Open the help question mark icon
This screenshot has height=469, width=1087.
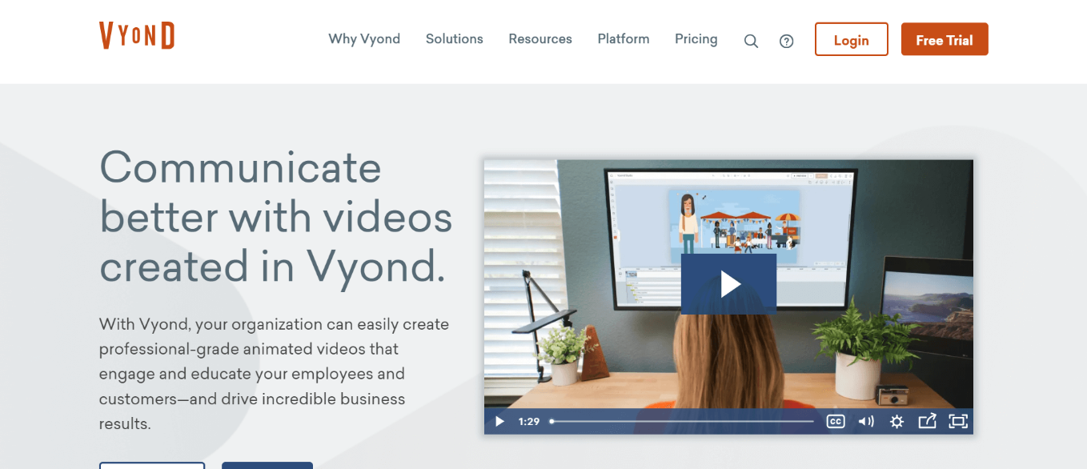tap(786, 41)
